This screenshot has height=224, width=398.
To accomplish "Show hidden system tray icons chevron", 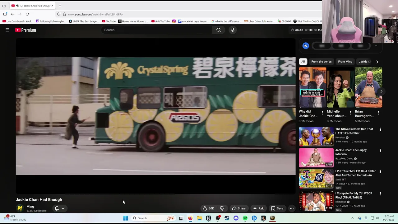I will coord(352,218).
